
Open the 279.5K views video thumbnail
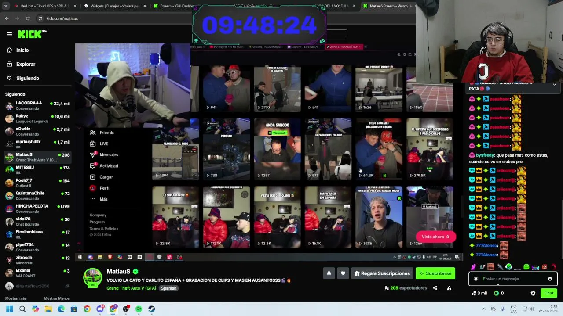(x=430, y=148)
